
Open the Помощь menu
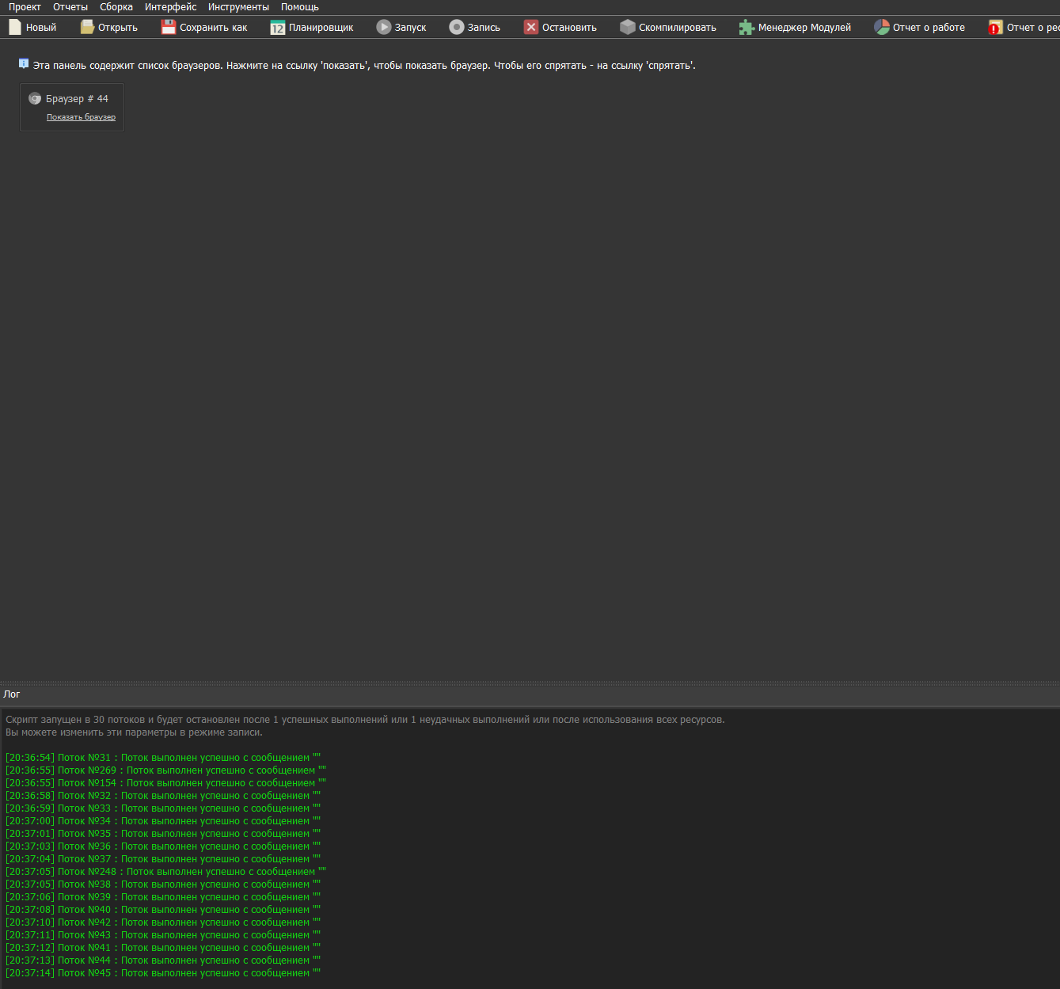(300, 7)
